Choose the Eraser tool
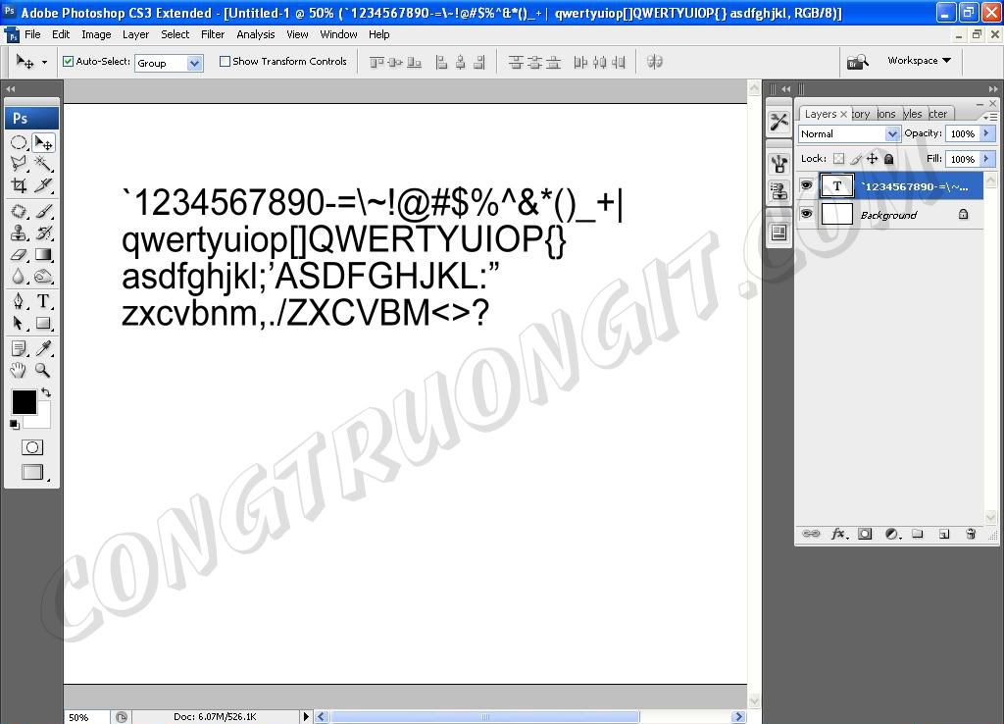The image size is (1004, 724). click(x=19, y=255)
